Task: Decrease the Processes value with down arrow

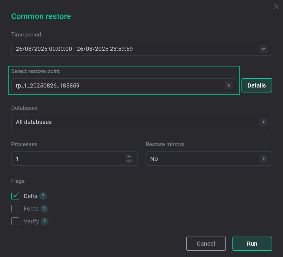Action: pyautogui.click(x=129, y=161)
